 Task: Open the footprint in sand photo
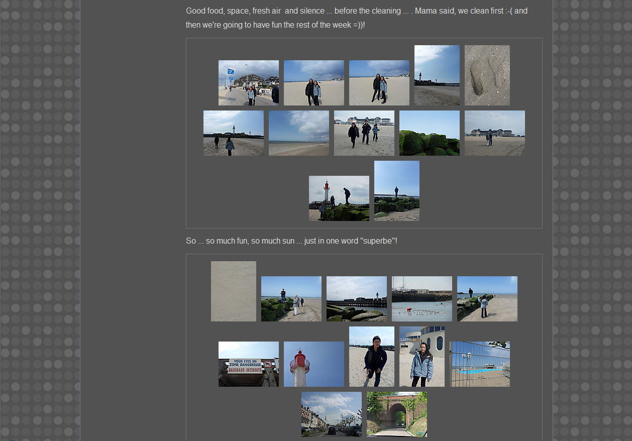pos(487,75)
